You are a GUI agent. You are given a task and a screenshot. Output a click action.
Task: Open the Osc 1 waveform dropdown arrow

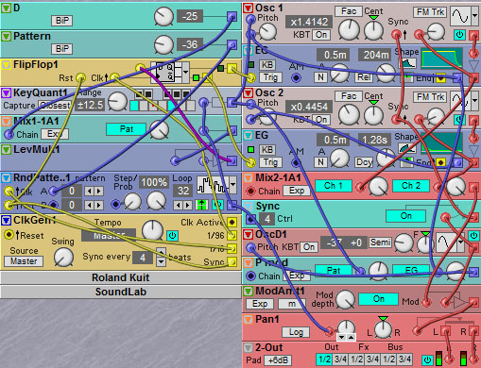[474, 16]
